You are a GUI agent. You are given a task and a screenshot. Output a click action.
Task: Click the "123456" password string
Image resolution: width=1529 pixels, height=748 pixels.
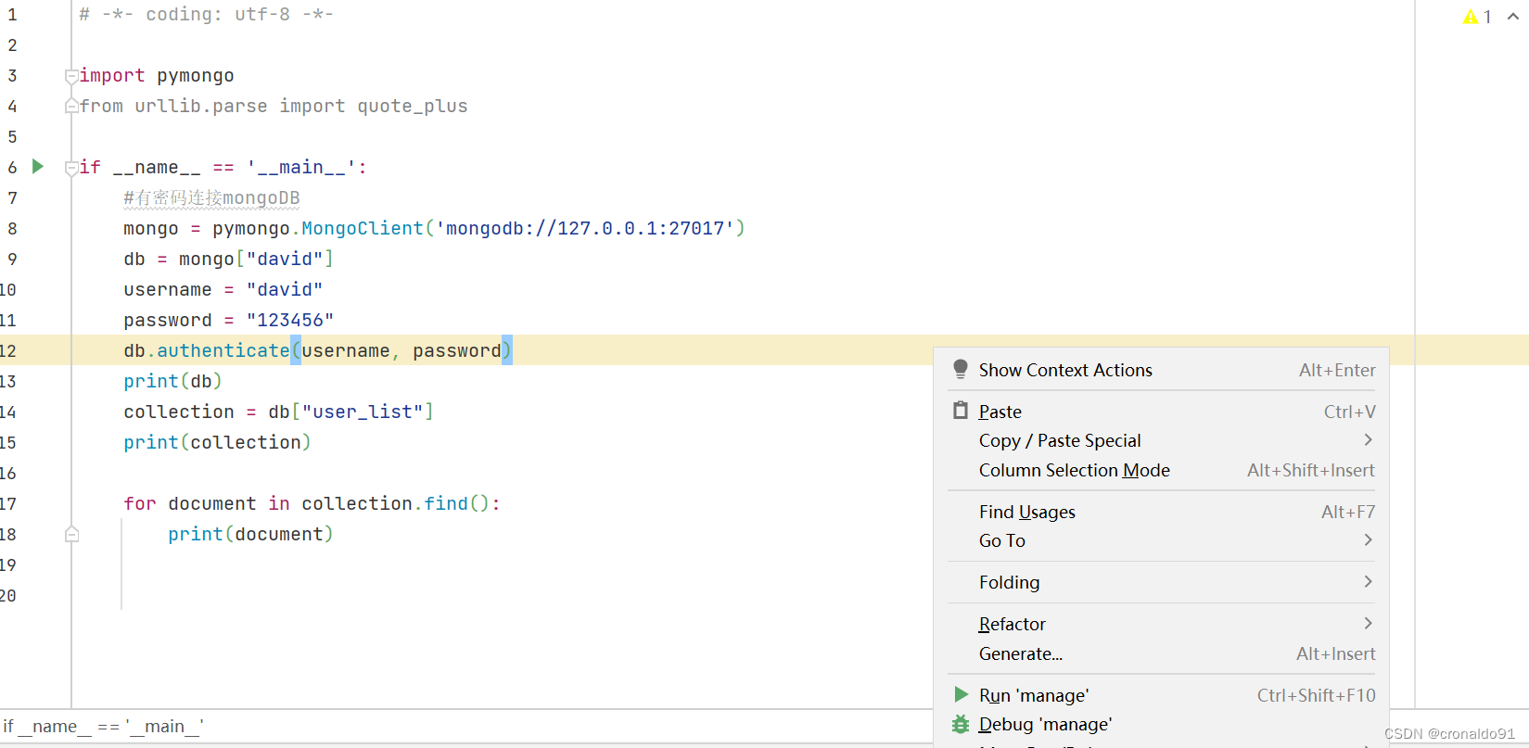point(290,320)
